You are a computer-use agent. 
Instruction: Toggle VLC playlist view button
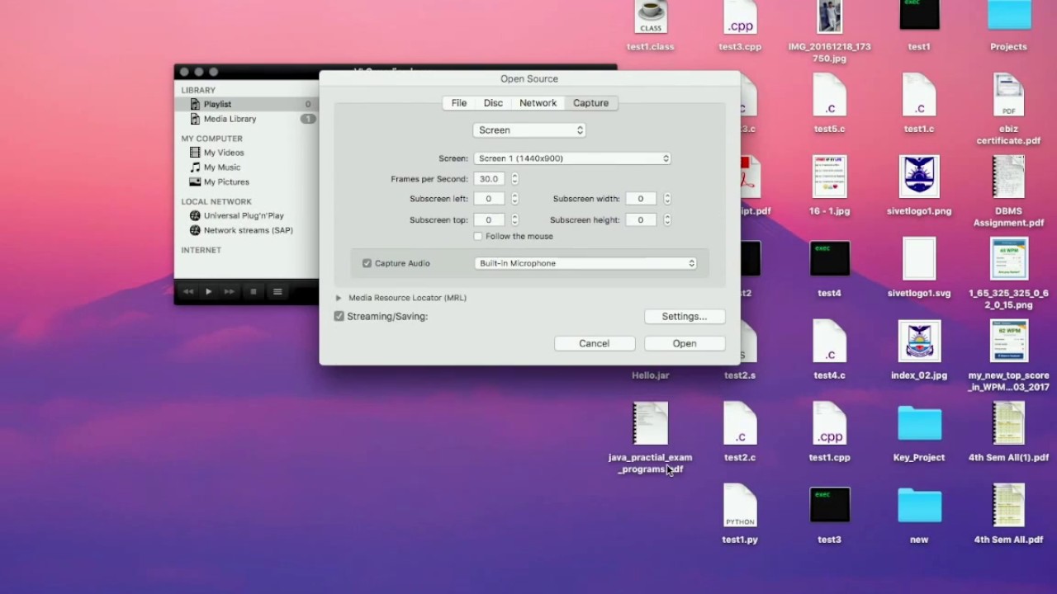277,291
